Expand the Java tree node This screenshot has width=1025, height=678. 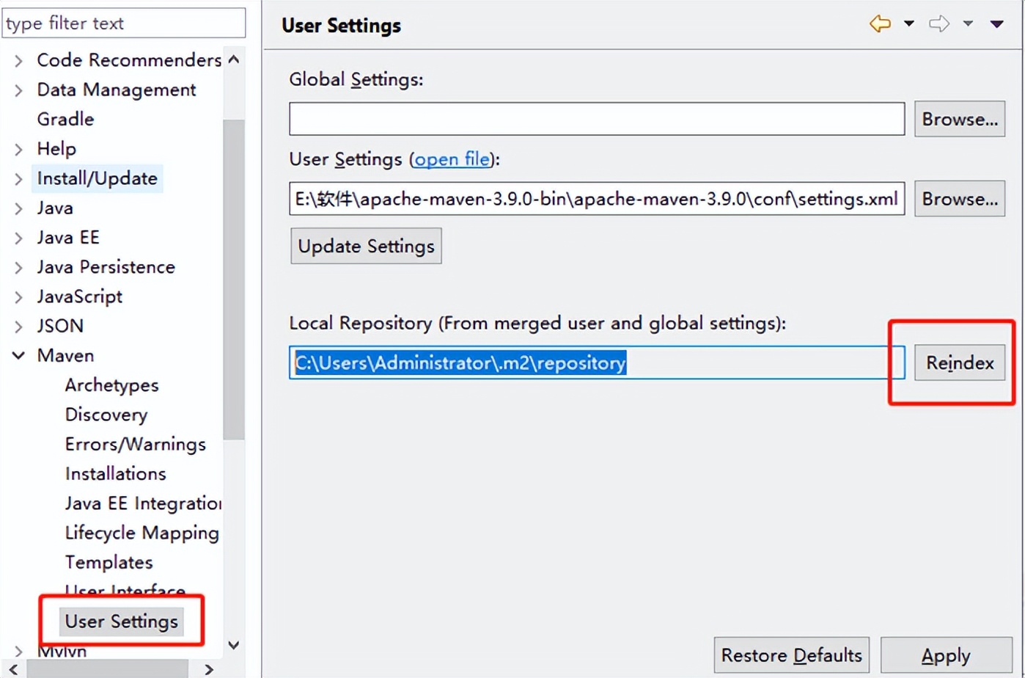click(x=18, y=208)
